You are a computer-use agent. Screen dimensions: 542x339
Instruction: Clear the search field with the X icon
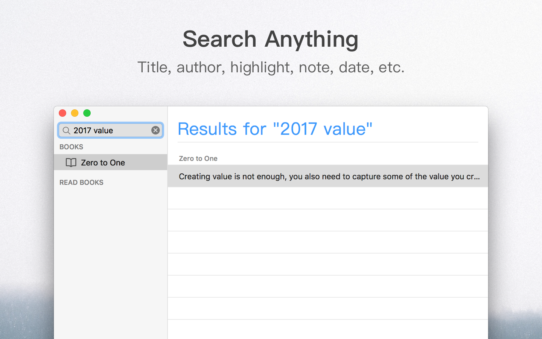click(155, 130)
